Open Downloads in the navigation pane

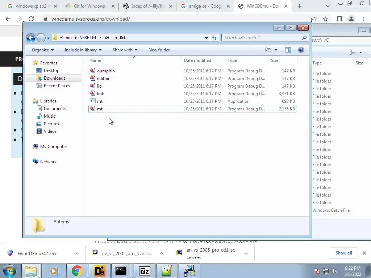[x=54, y=78]
